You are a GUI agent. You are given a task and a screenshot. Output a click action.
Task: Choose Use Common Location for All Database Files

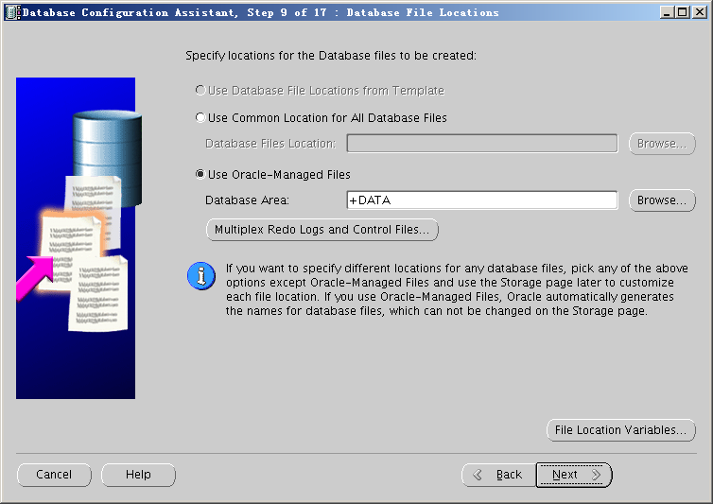200,118
